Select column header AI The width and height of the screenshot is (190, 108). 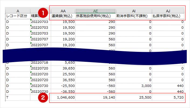[x=134, y=11]
